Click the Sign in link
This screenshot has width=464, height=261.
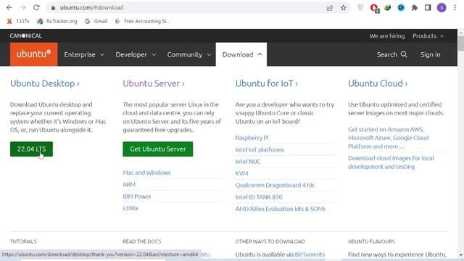[430, 54]
